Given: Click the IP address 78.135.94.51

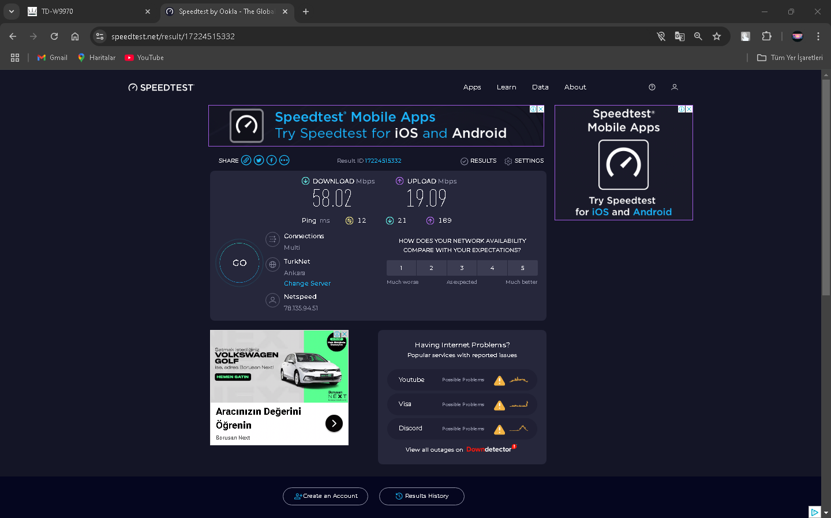Looking at the screenshot, I should (301, 309).
